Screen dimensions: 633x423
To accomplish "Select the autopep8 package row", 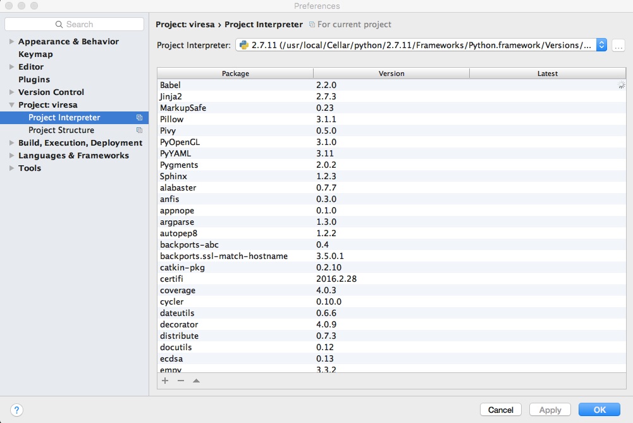I will click(x=391, y=233).
